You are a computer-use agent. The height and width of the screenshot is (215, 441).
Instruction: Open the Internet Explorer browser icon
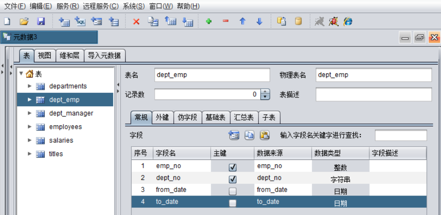pos(348,21)
